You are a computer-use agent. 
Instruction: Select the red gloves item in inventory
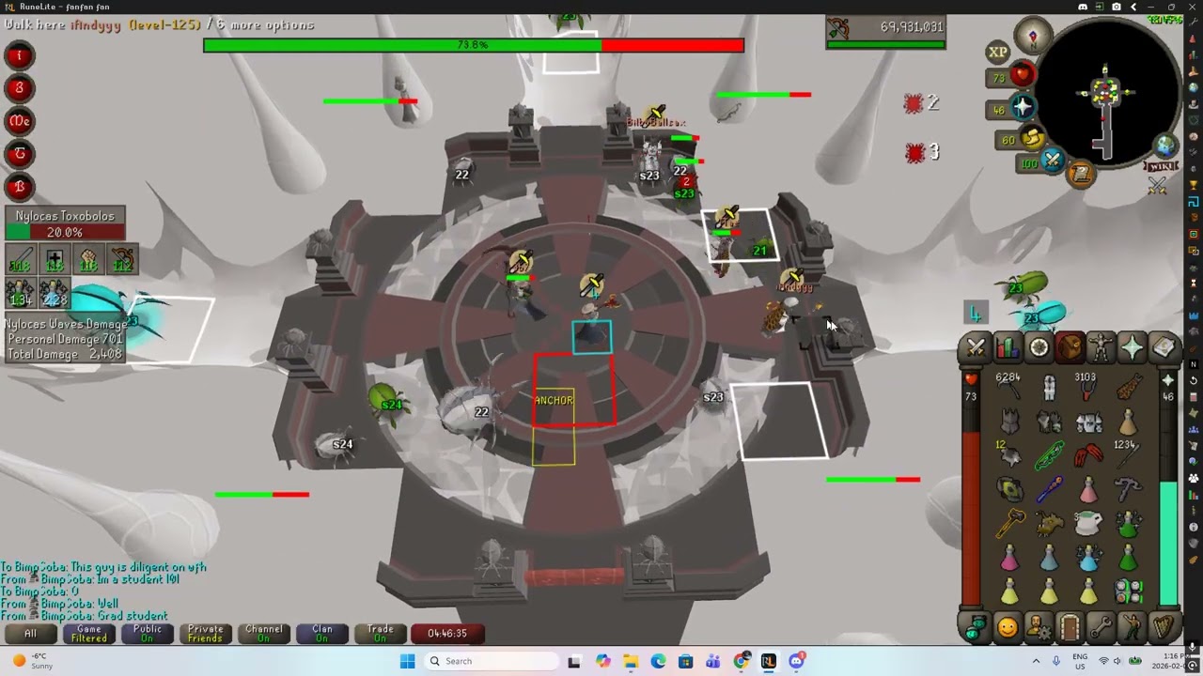pos(1088,455)
